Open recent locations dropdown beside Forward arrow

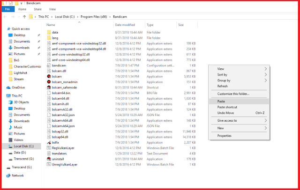(19, 17)
